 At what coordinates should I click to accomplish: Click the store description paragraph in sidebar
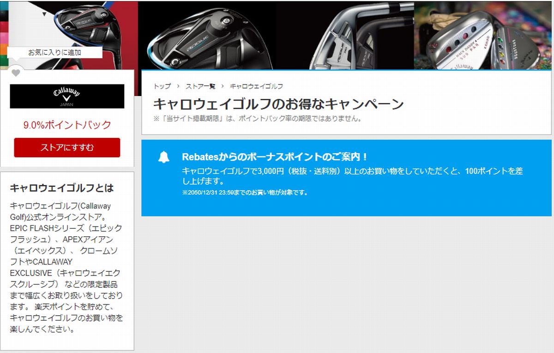(66, 268)
